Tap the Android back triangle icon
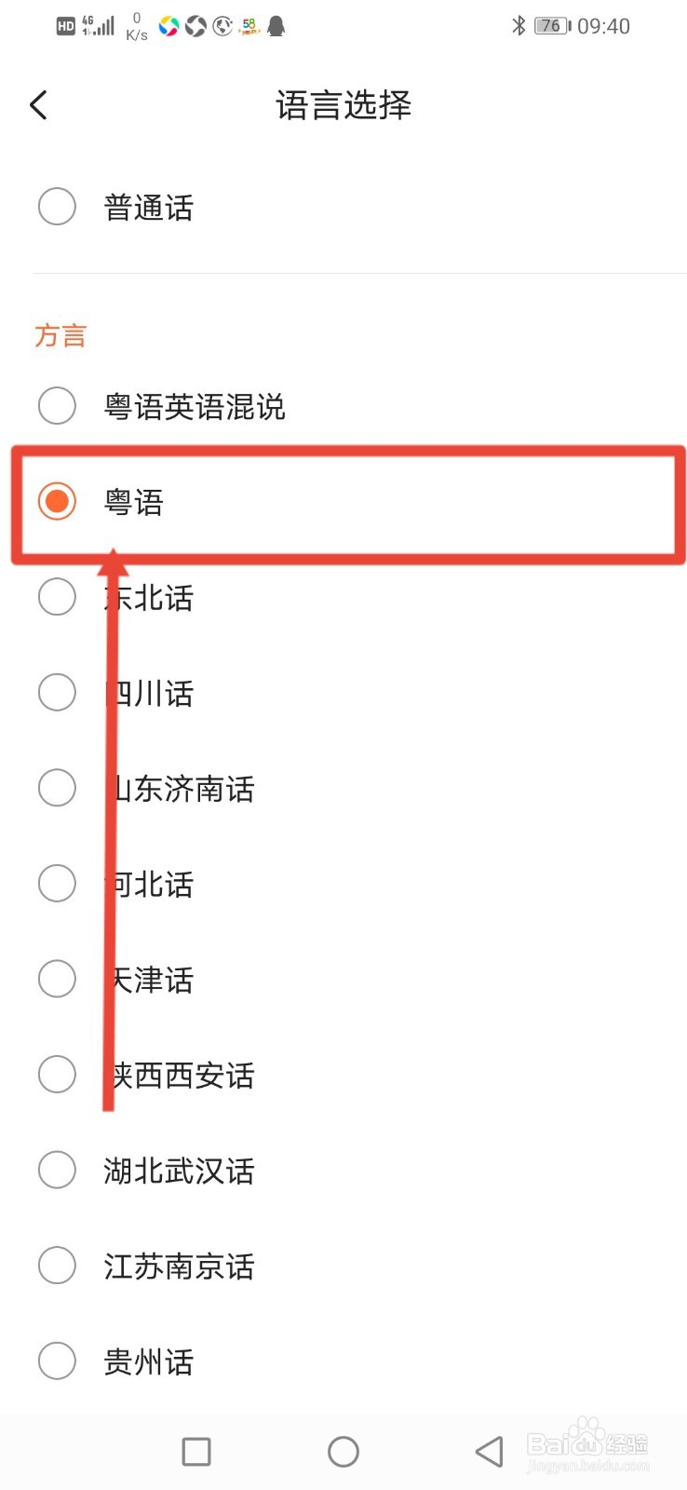This screenshot has height=1490, width=687. [x=489, y=1451]
